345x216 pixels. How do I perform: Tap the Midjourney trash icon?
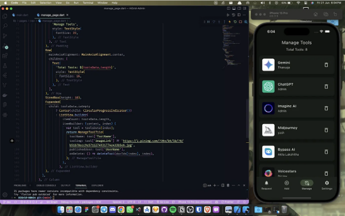[326, 130]
